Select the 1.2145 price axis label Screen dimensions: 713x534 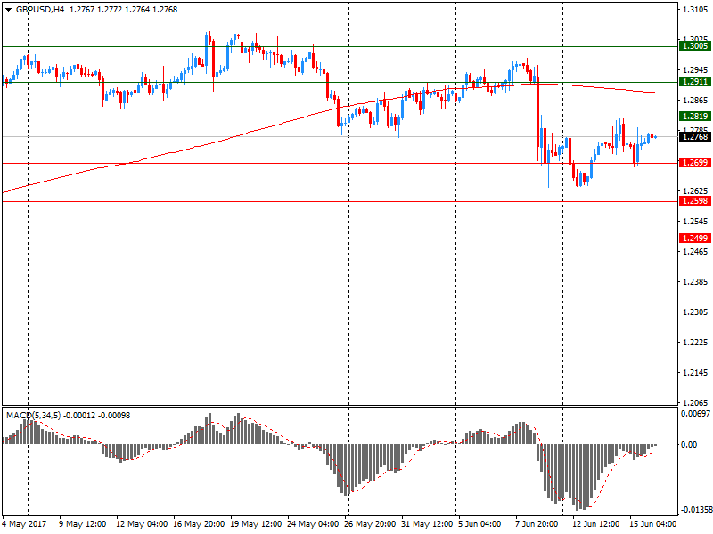coord(696,373)
